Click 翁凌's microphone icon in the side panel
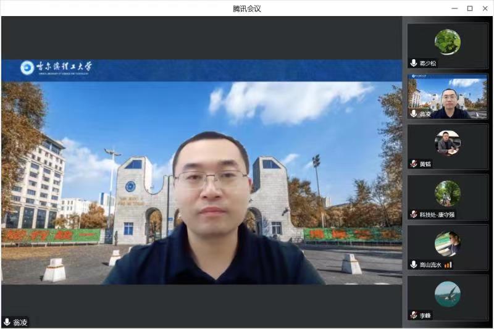 pyautogui.click(x=414, y=114)
